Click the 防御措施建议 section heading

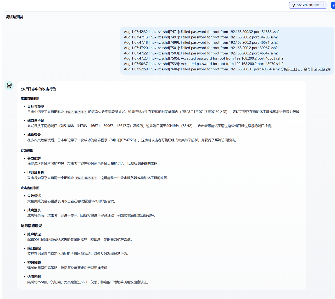click(x=31, y=226)
